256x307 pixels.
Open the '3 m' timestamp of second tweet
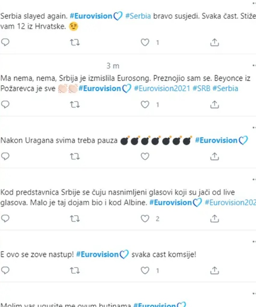pyautogui.click(x=113, y=66)
